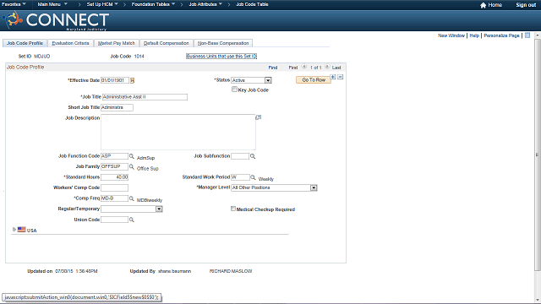Click the vertical page scrollbar
Image resolution: width=541 pixels, height=304 pixels.
point(538,155)
